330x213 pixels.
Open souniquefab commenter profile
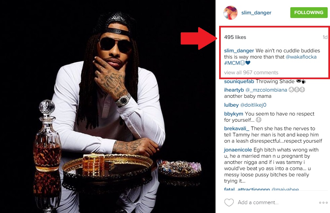coord(239,81)
